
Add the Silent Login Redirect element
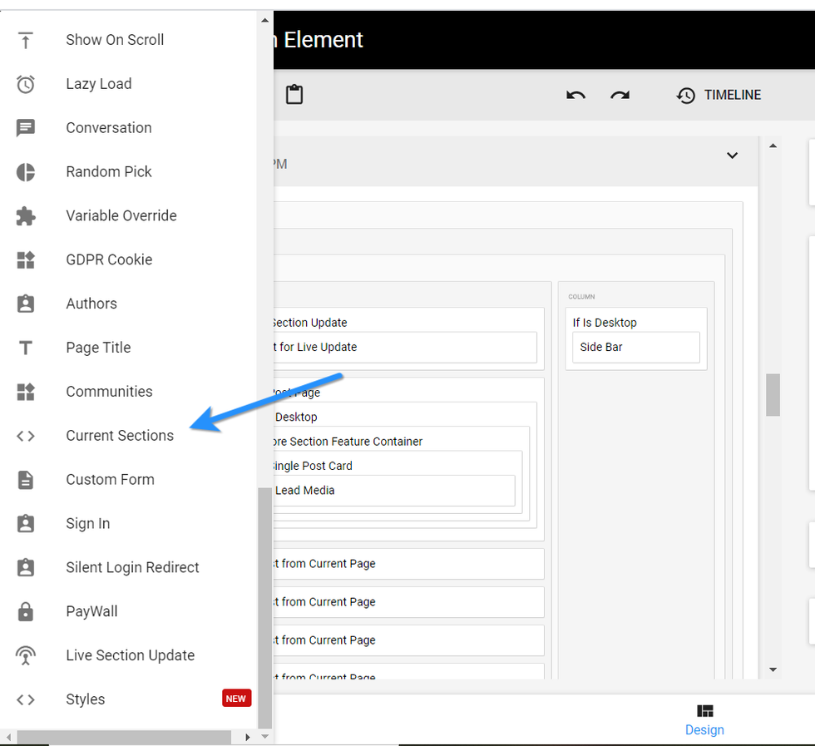[132, 568]
